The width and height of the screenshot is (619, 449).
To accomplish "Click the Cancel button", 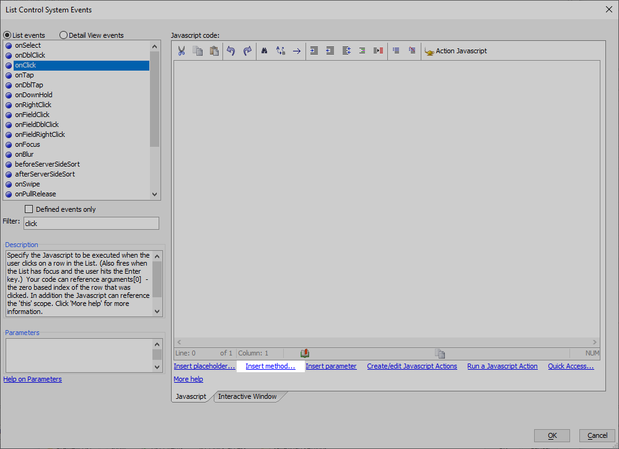I will pos(597,435).
